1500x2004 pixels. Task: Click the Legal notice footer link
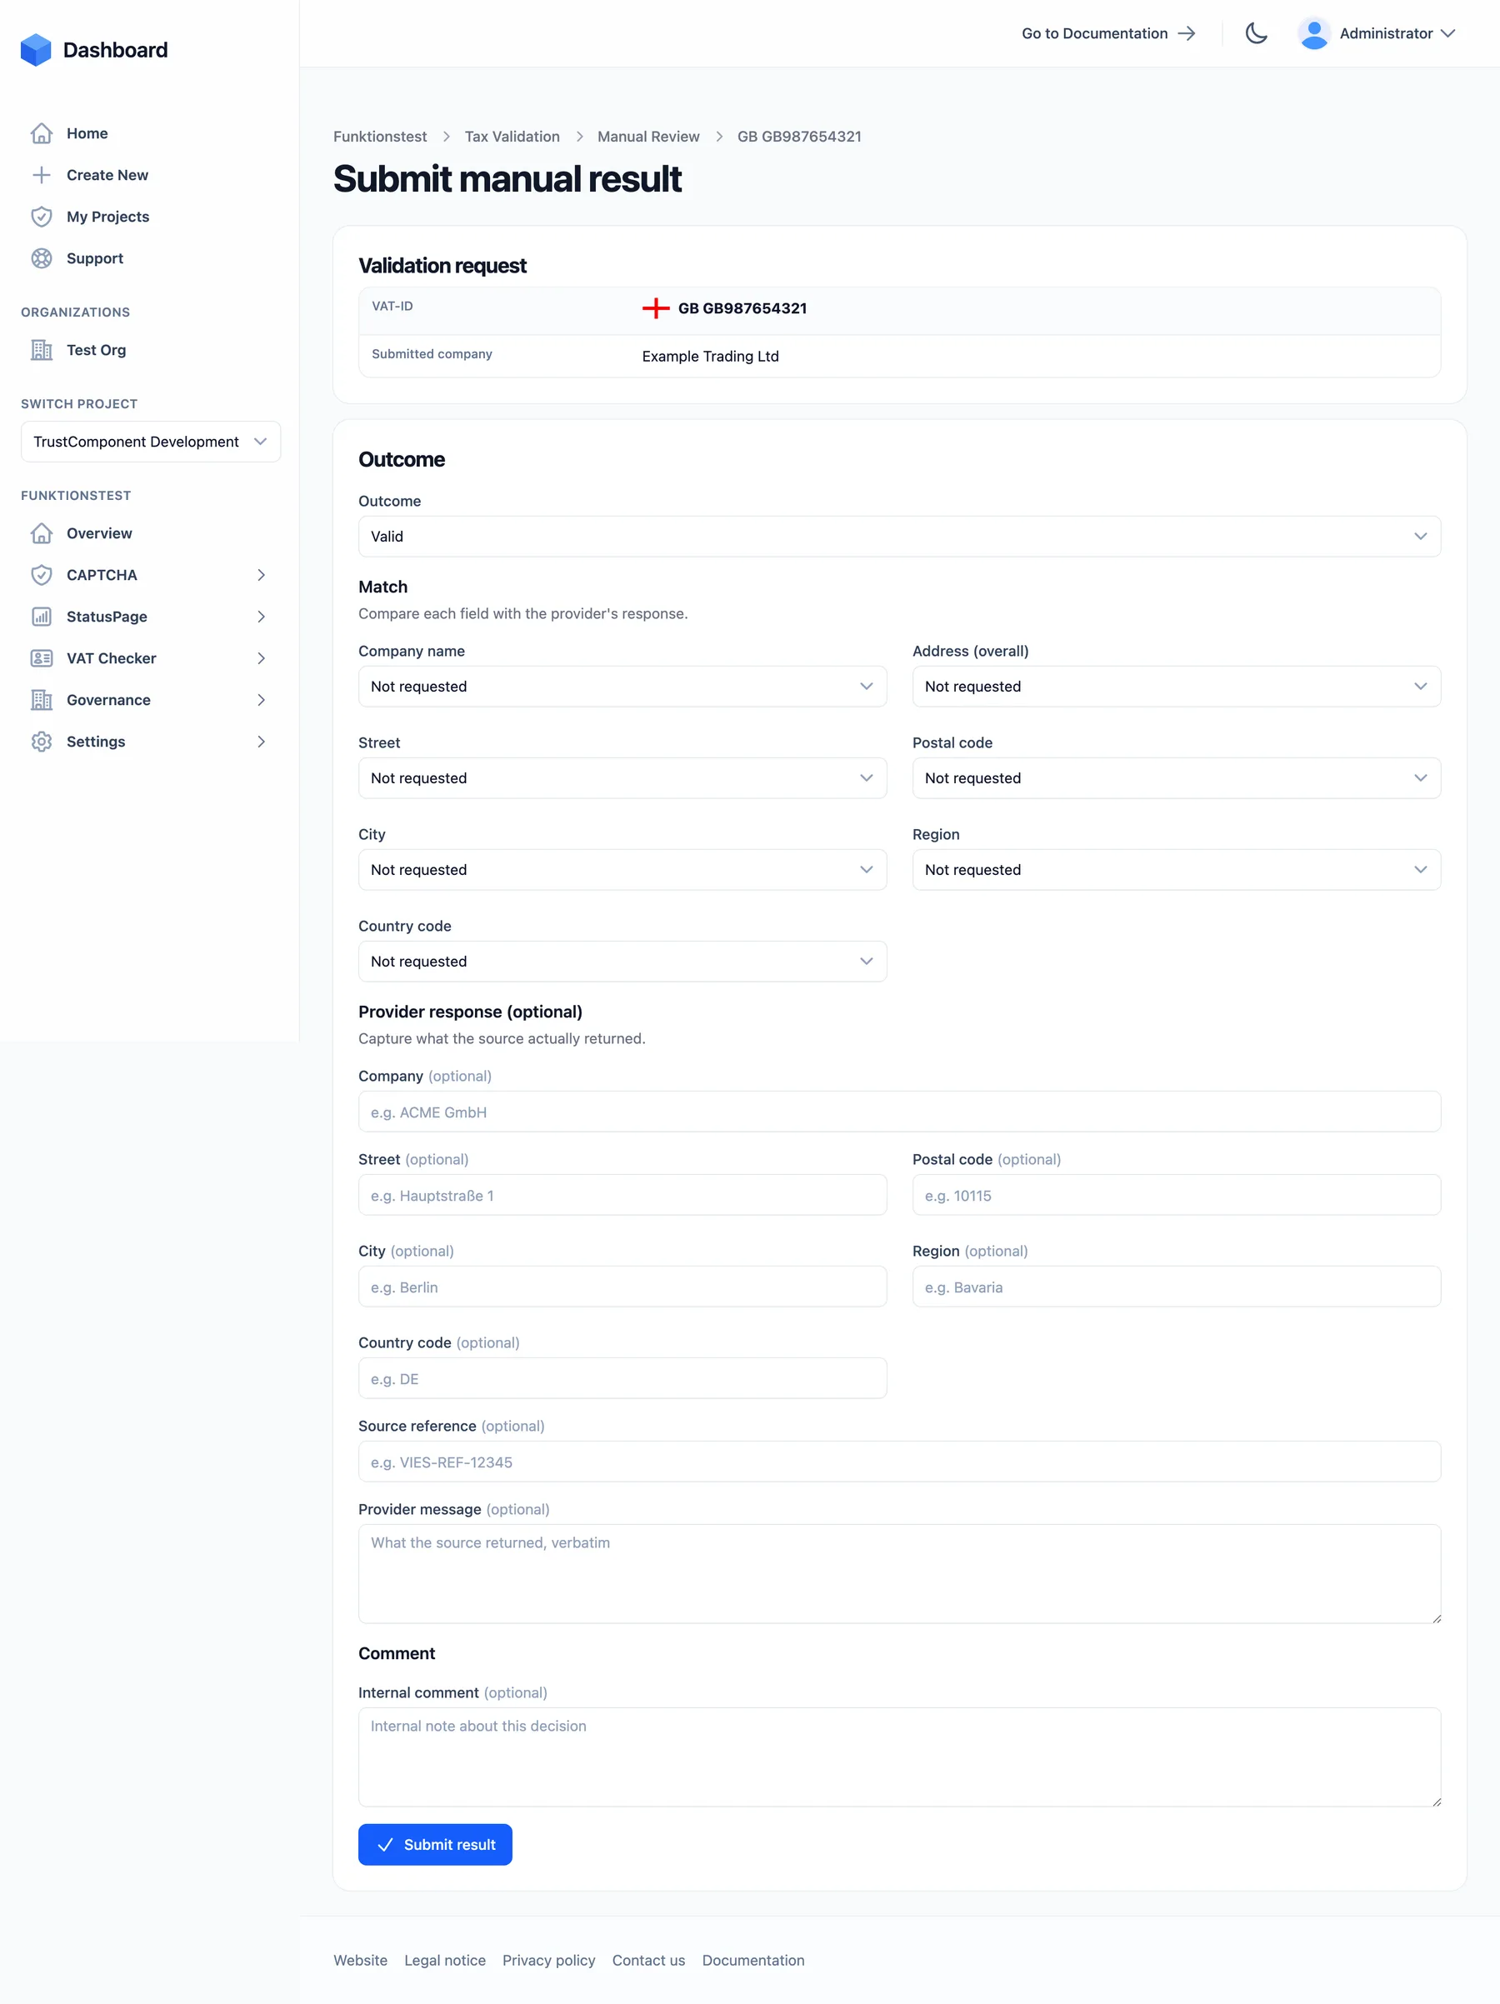point(445,1960)
